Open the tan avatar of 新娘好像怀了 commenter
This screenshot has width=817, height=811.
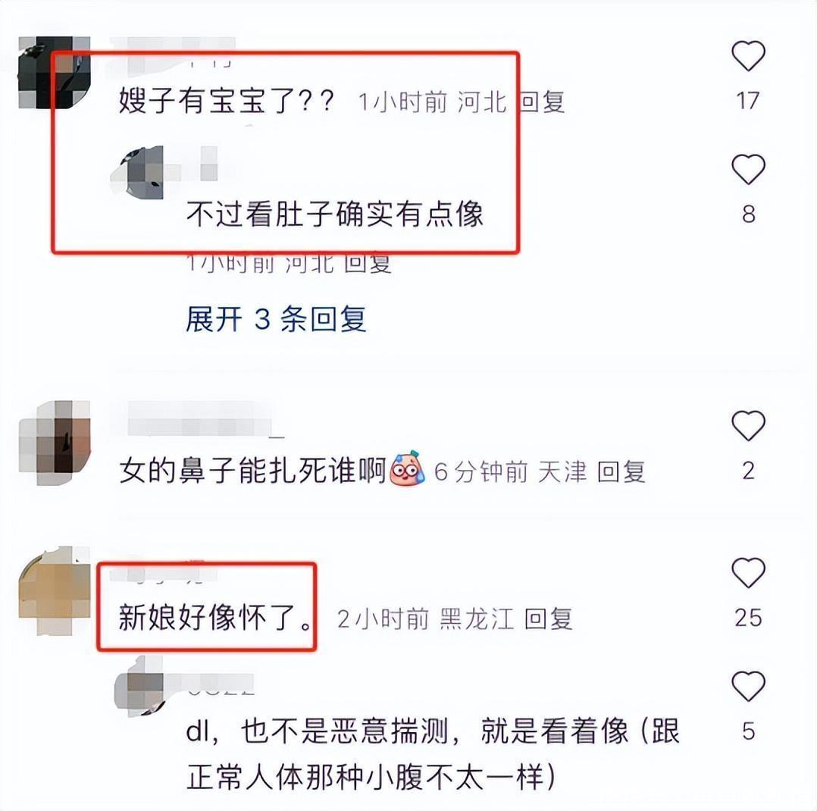coord(55,590)
